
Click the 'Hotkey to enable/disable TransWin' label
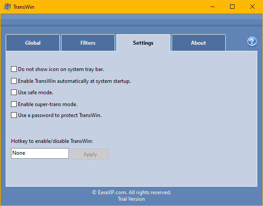coord(52,141)
